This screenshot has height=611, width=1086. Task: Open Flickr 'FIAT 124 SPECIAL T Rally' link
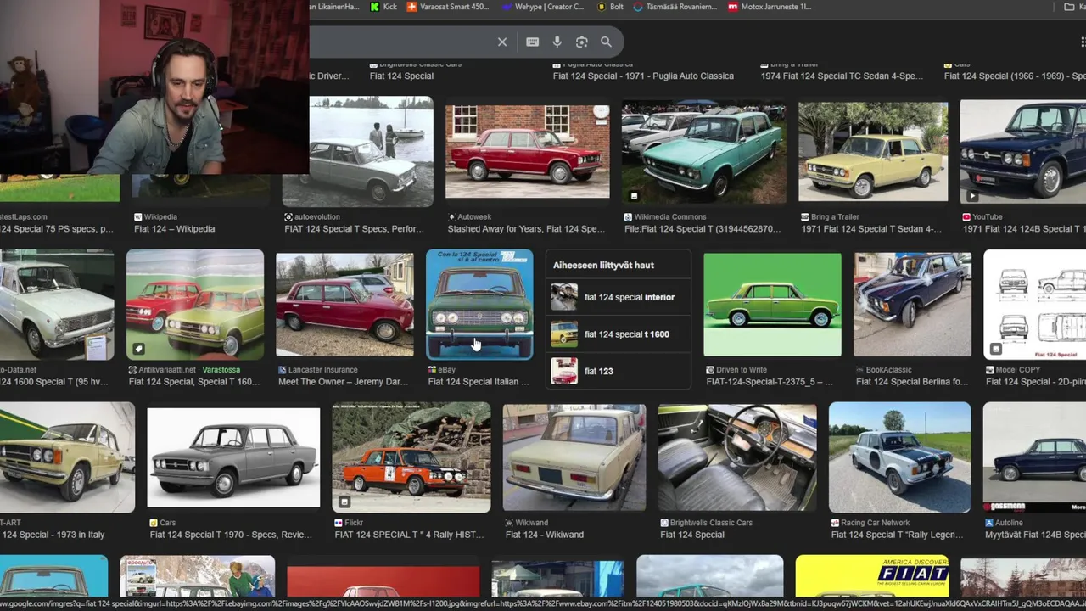pyautogui.click(x=410, y=535)
